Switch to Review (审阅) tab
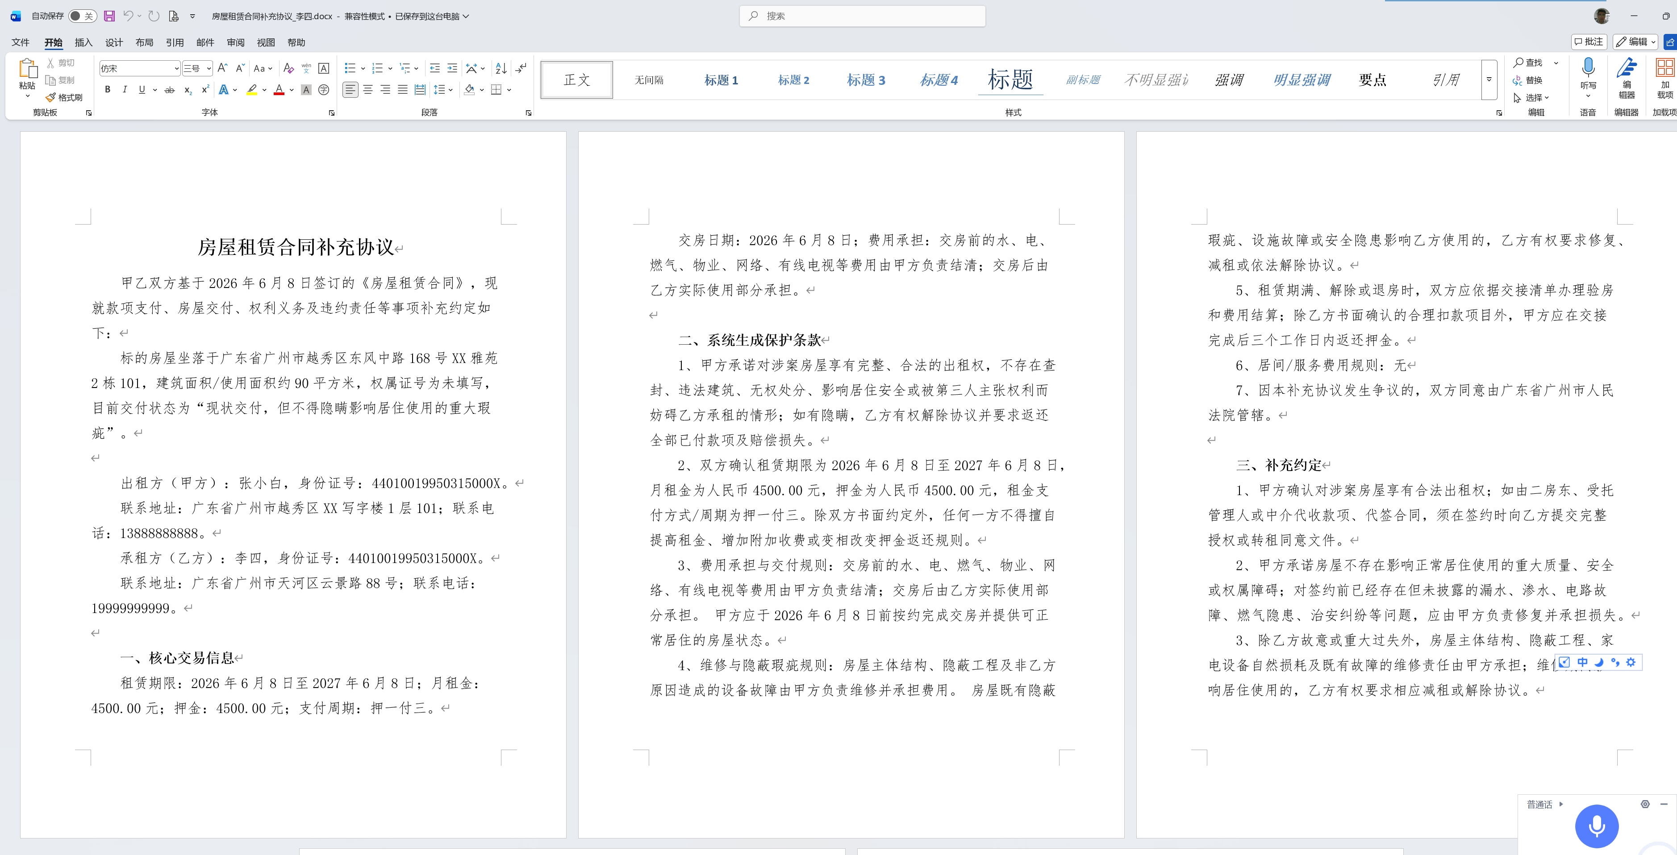 click(236, 42)
